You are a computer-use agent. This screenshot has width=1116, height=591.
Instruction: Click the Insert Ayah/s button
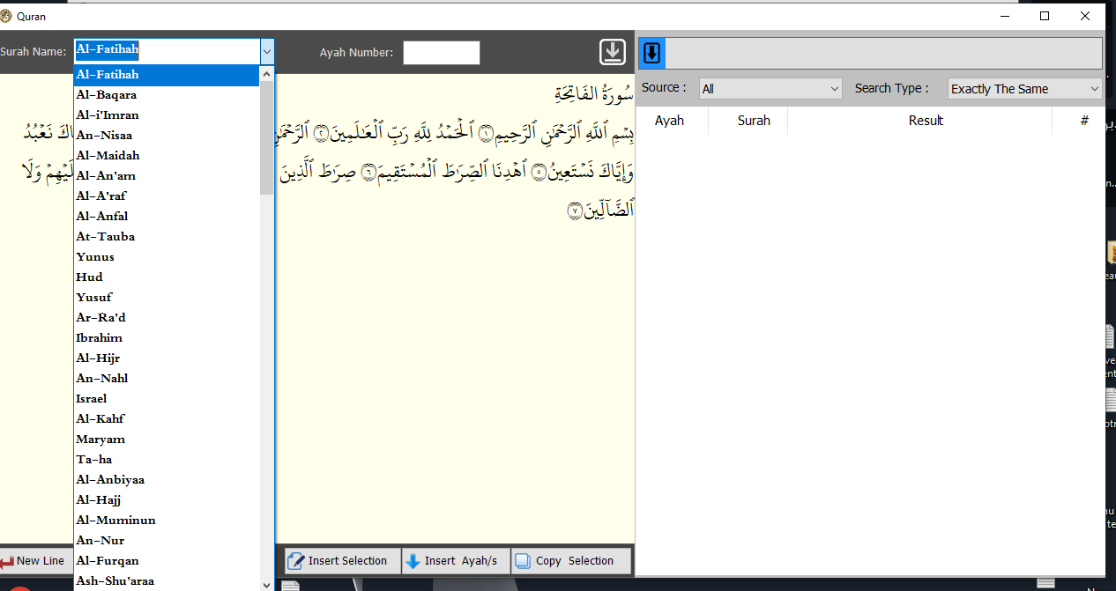point(456,561)
